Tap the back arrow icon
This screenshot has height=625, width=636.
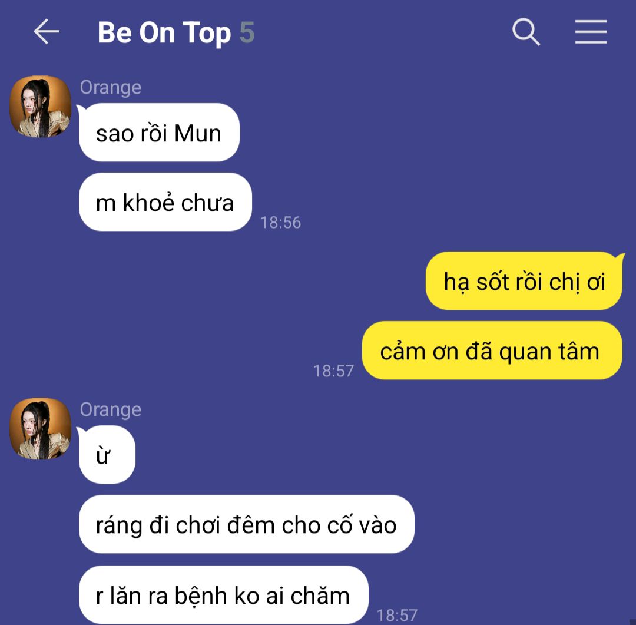(47, 31)
